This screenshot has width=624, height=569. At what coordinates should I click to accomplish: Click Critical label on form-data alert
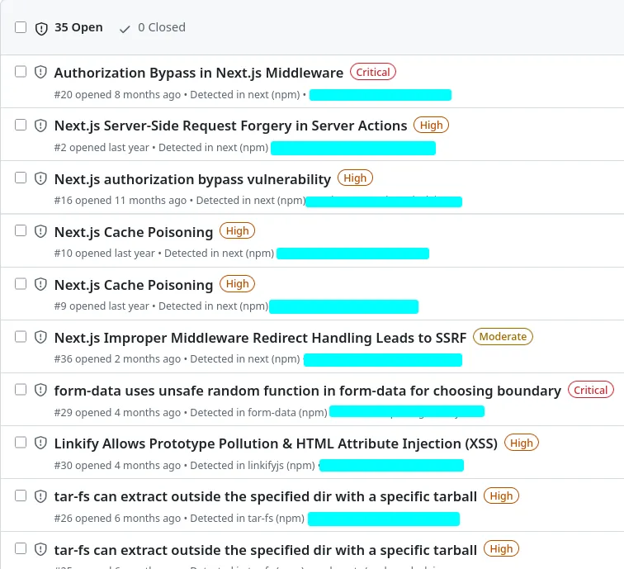pyautogui.click(x=591, y=390)
